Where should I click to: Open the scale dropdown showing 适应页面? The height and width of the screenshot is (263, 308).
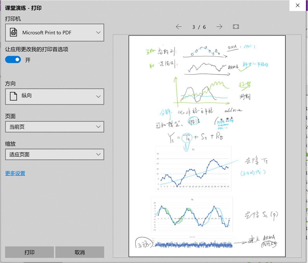coord(54,154)
